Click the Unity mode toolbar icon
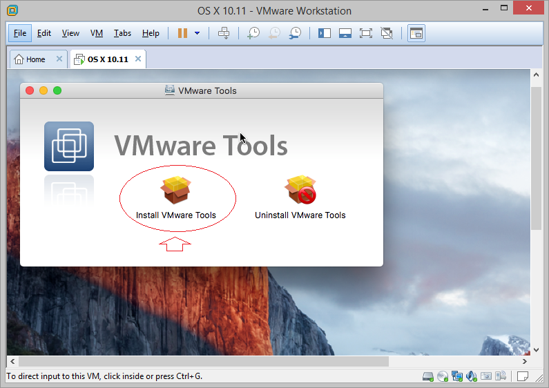Viewport: 549px width, 388px height. coord(387,33)
